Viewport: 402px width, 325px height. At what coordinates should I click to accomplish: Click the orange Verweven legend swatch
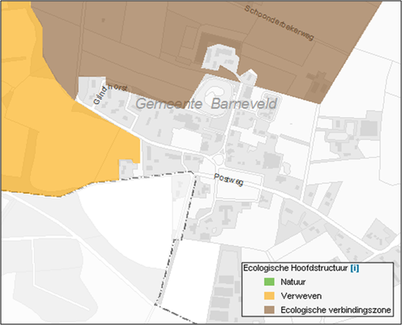coord(269,296)
